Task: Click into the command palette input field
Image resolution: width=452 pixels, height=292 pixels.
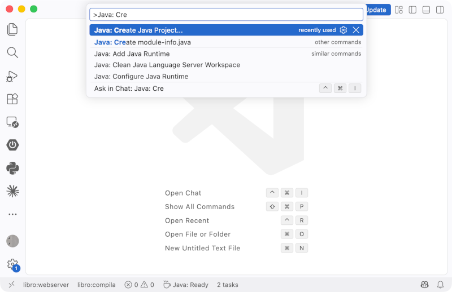Action: [227, 15]
